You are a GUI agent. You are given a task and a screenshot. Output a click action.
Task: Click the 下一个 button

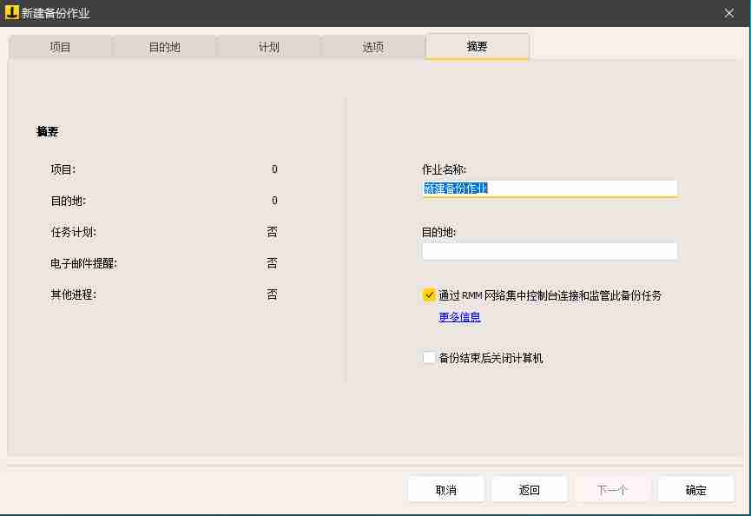click(x=612, y=489)
